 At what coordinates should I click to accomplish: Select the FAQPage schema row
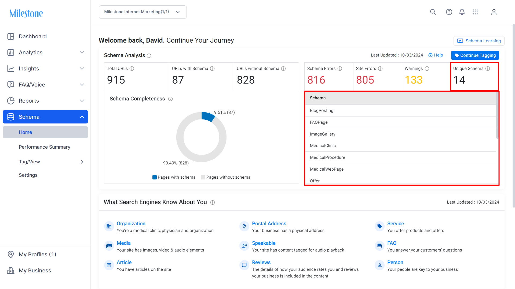coord(400,122)
